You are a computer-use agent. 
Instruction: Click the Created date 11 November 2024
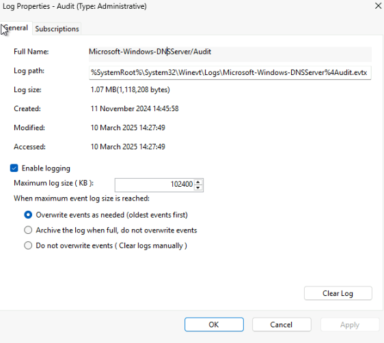click(135, 108)
